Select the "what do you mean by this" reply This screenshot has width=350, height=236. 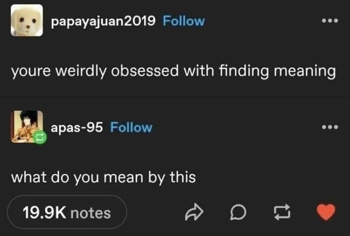pyautogui.click(x=104, y=177)
